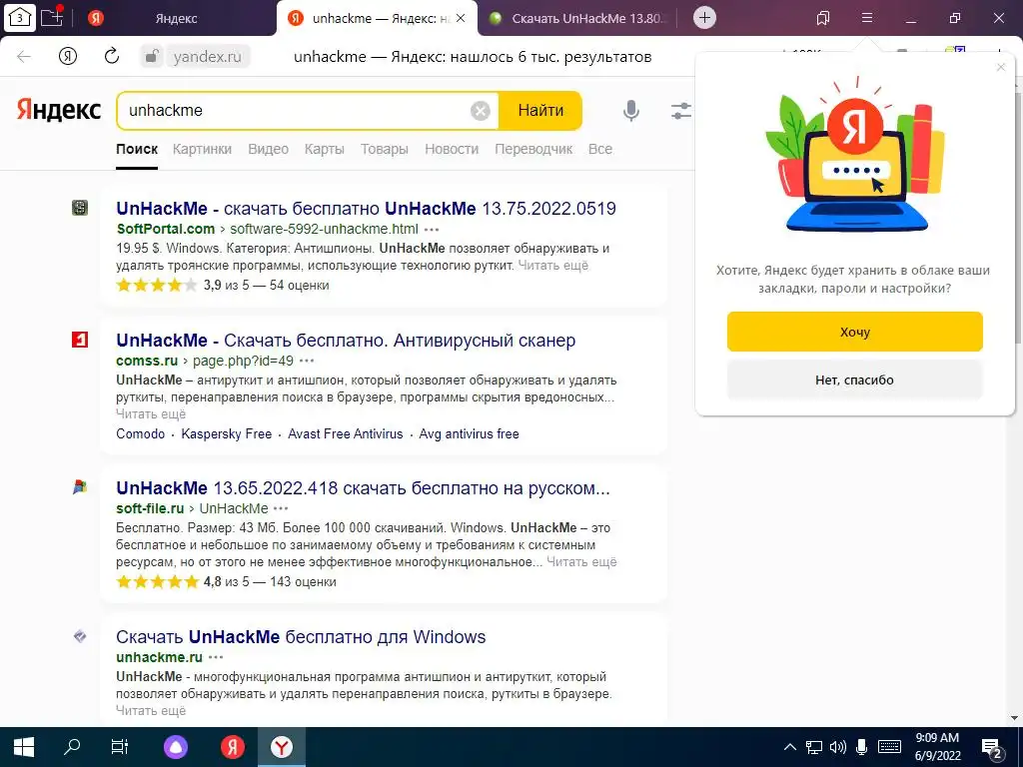Reload the page with the refresh icon

pyautogui.click(x=112, y=56)
